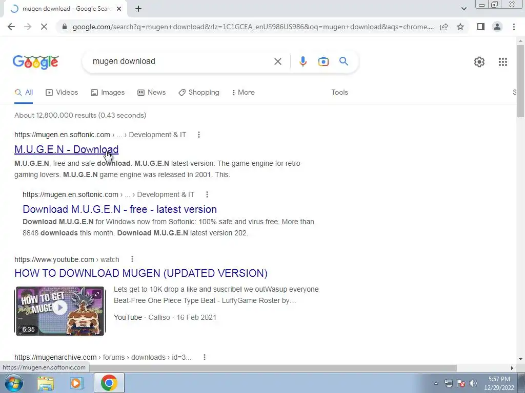Go back to the previous page

coord(11,27)
